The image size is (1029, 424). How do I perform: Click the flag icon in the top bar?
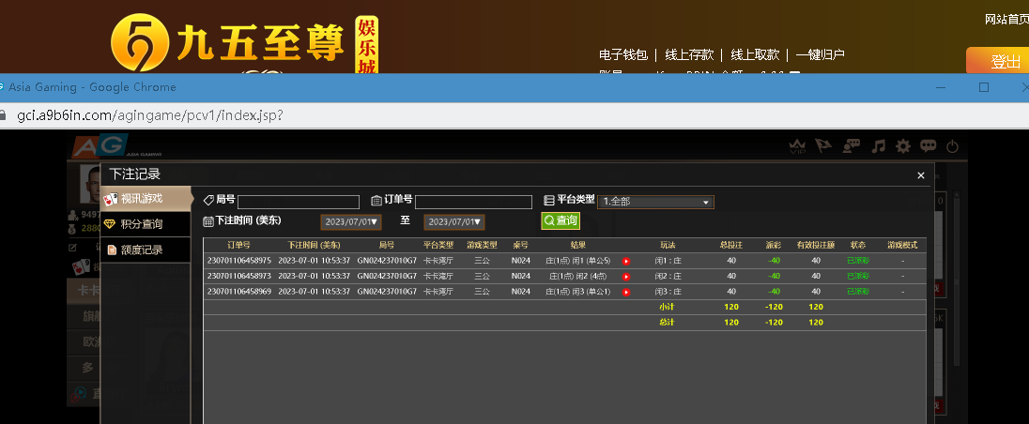tap(825, 146)
